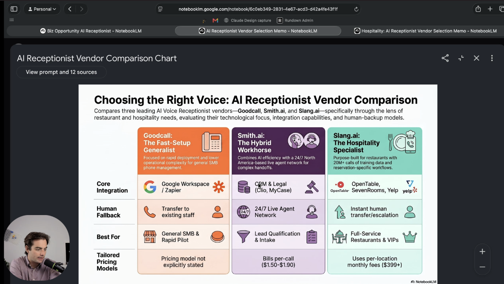Go forward to the next page
The height and width of the screenshot is (284, 504).
(x=81, y=9)
